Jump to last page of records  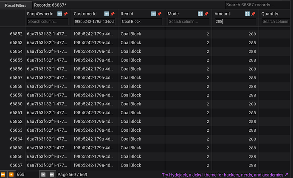tap(51, 175)
